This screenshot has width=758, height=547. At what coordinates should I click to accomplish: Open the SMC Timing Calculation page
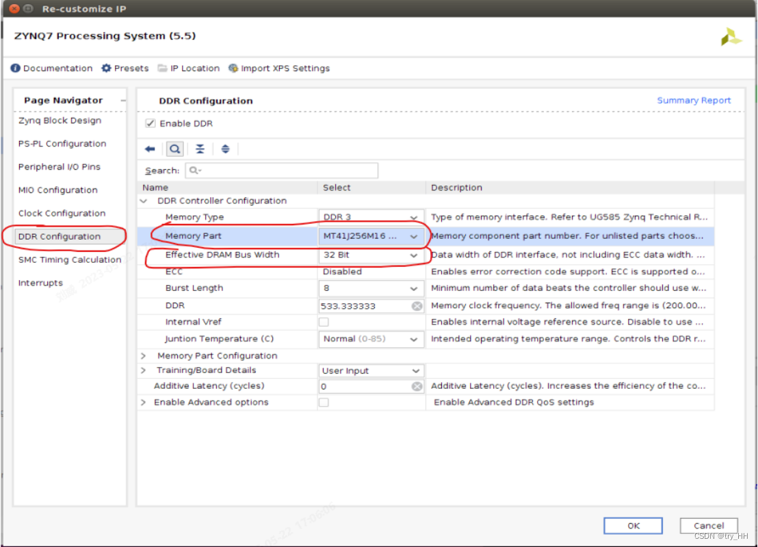click(70, 259)
